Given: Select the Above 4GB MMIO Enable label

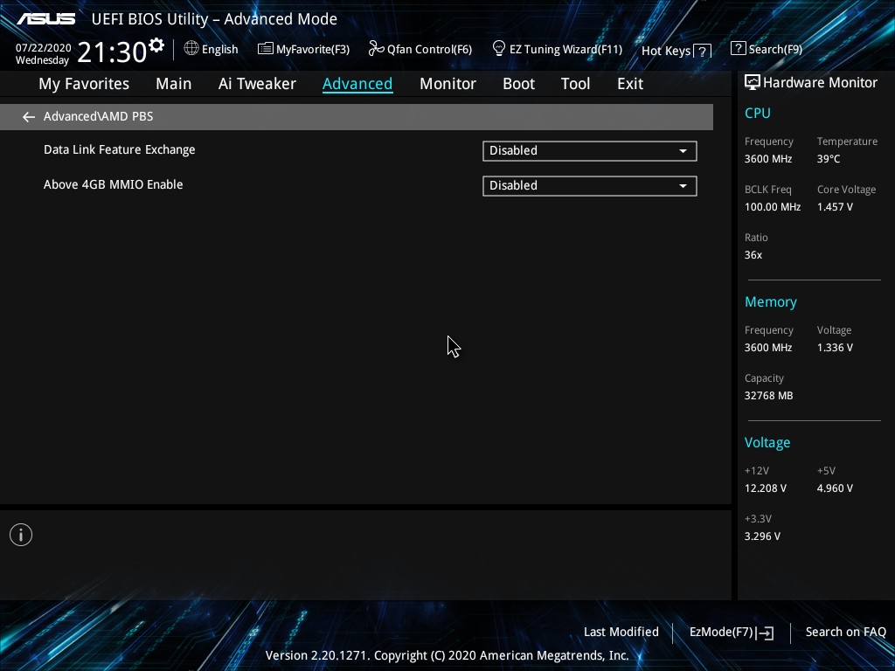Looking at the screenshot, I should click(114, 185).
